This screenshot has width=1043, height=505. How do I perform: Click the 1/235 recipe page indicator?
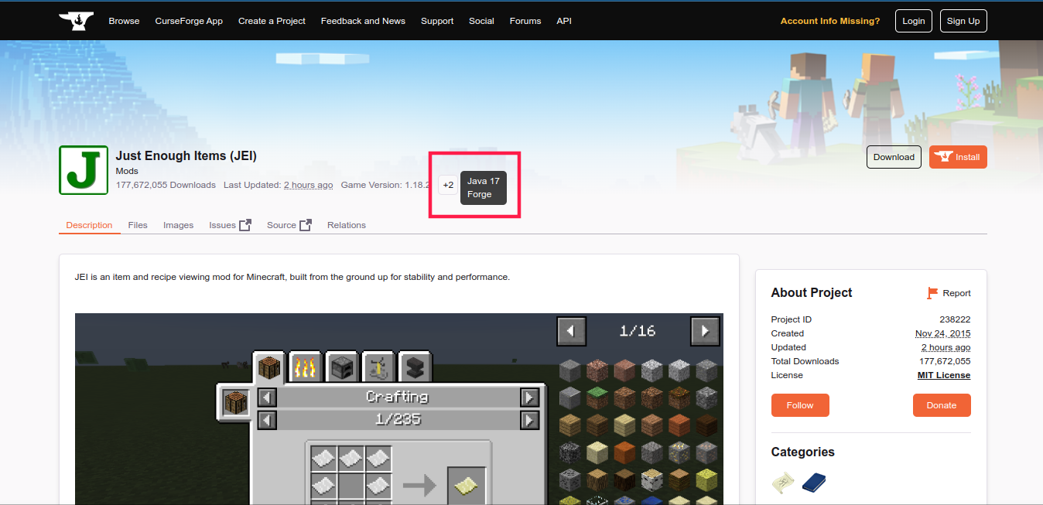click(x=398, y=420)
